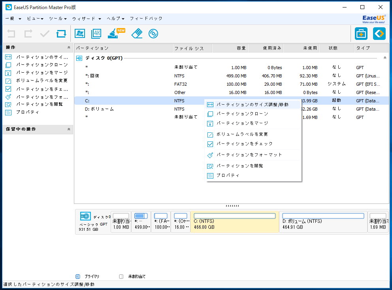
Task: Click the disk icon in the disk map
Action: tap(85, 216)
